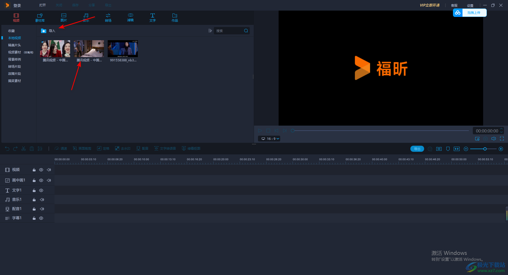Open 收藏 favorites category
508x275 pixels.
pos(11,31)
